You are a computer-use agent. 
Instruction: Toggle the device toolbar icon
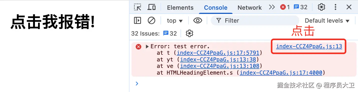[x=151, y=7]
